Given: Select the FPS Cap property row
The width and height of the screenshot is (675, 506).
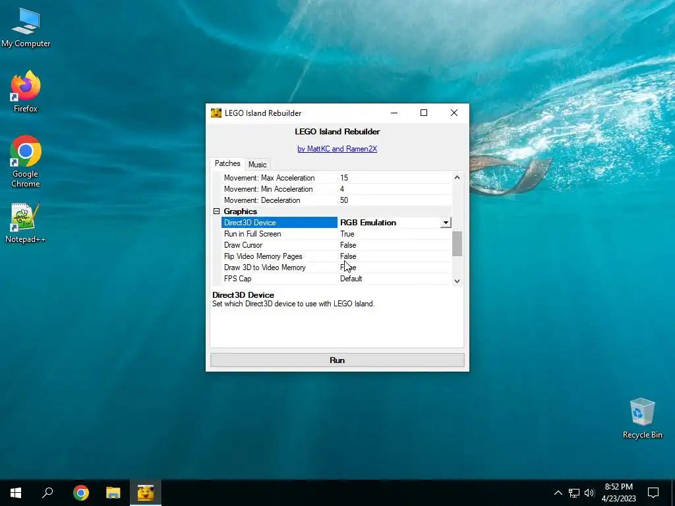Looking at the screenshot, I should [336, 279].
